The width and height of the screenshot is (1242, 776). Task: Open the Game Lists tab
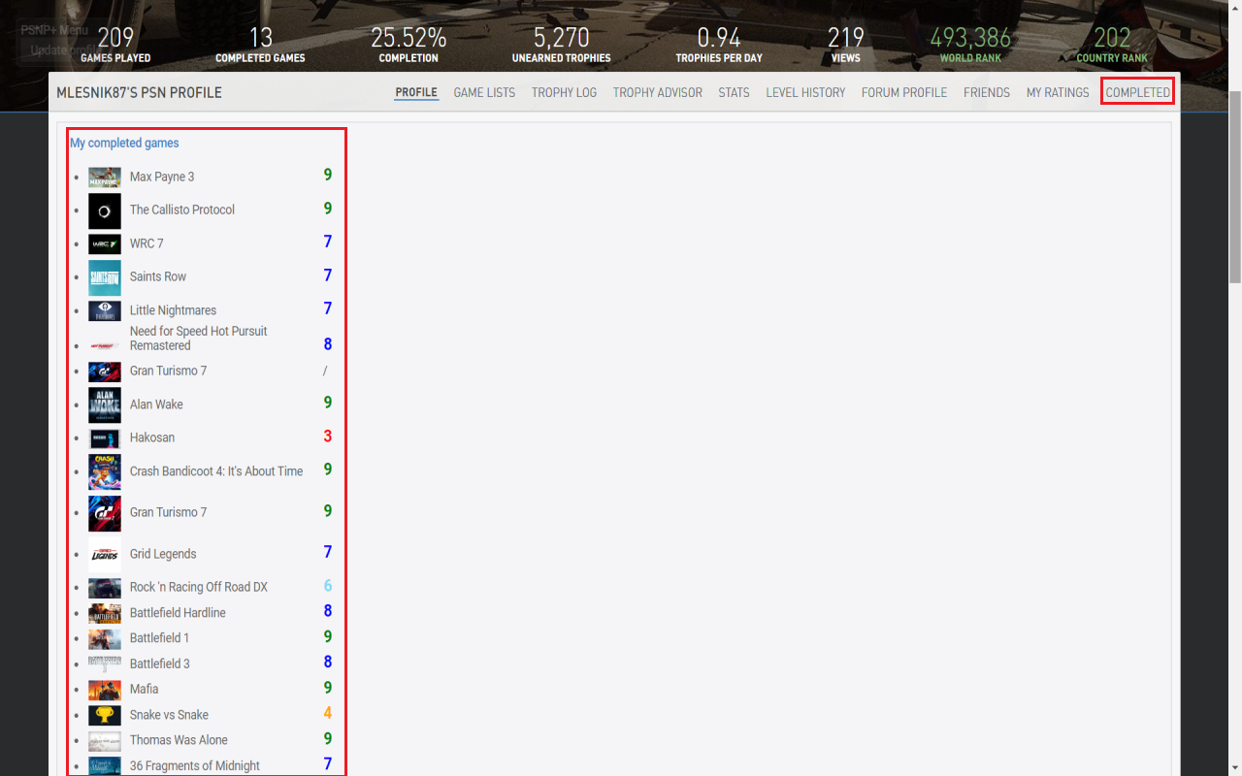point(484,93)
